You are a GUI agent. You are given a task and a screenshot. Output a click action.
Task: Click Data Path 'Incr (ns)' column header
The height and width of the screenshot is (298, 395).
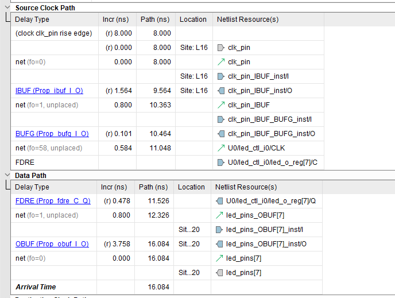115,187
